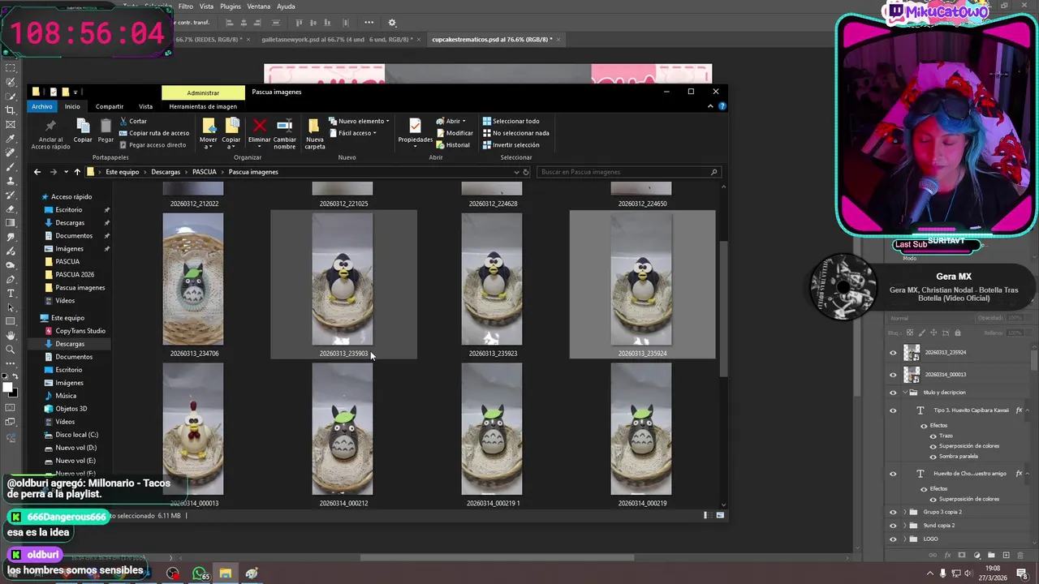The height and width of the screenshot is (584, 1039).
Task: Select the Eraser tool in Photoshop toolbar
Action: (11, 208)
